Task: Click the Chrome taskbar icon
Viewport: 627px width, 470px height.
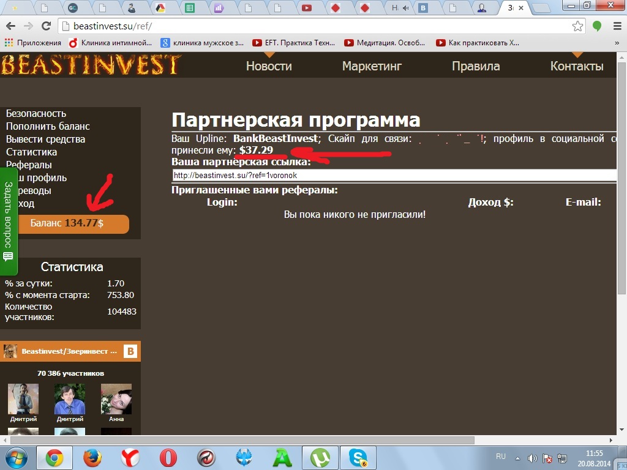Action: 54,458
